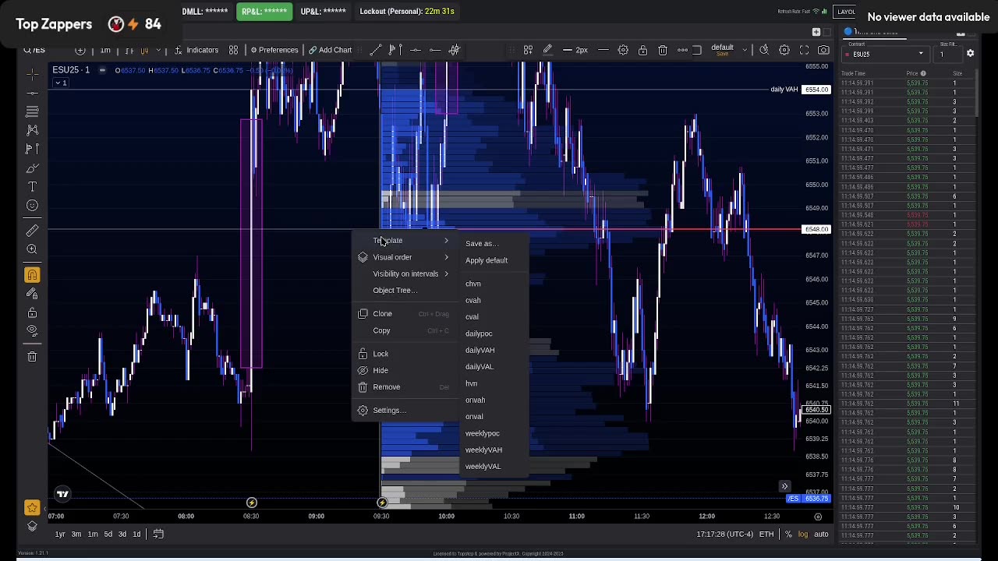This screenshot has height=561, width=998.
Task: Take a chart snapshot with camera icon
Action: pyautogui.click(x=824, y=50)
